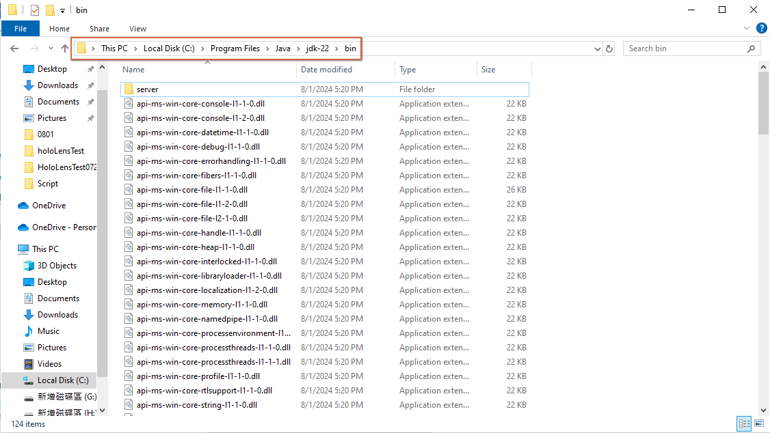This screenshot has height=433, width=770.
Task: Click the search magnifier icon
Action: pos(751,48)
